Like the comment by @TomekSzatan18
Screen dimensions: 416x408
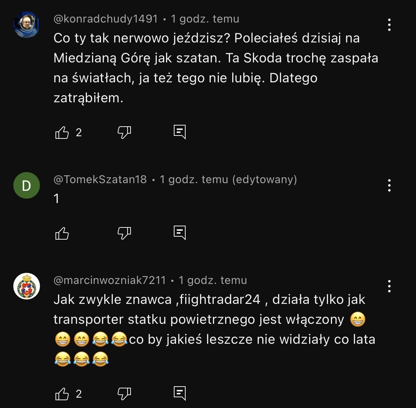point(62,233)
